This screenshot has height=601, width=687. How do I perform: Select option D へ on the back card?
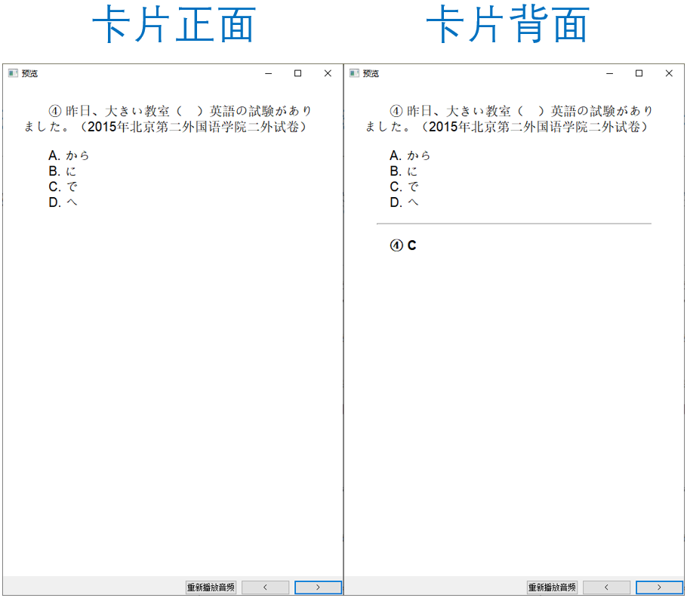point(405,202)
